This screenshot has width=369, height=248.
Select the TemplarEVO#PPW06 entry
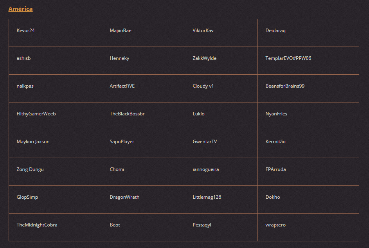pos(288,58)
